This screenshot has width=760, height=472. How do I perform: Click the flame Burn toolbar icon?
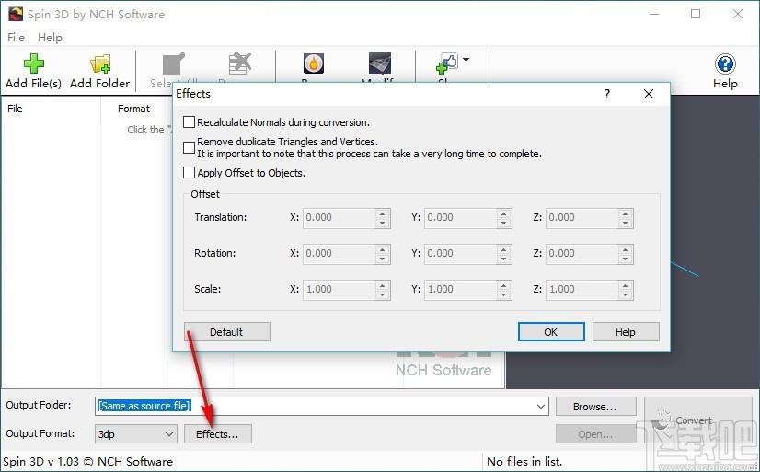(314, 63)
